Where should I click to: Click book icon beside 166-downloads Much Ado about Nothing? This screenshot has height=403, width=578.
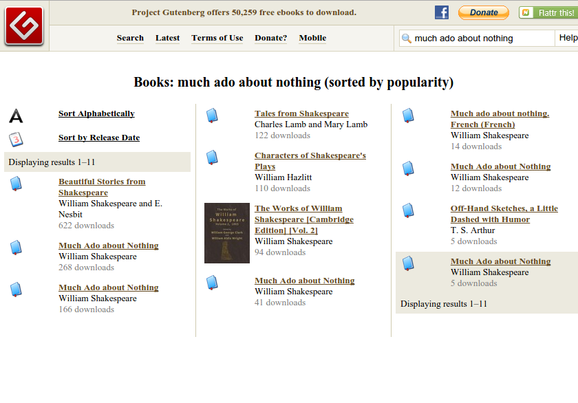(16, 290)
